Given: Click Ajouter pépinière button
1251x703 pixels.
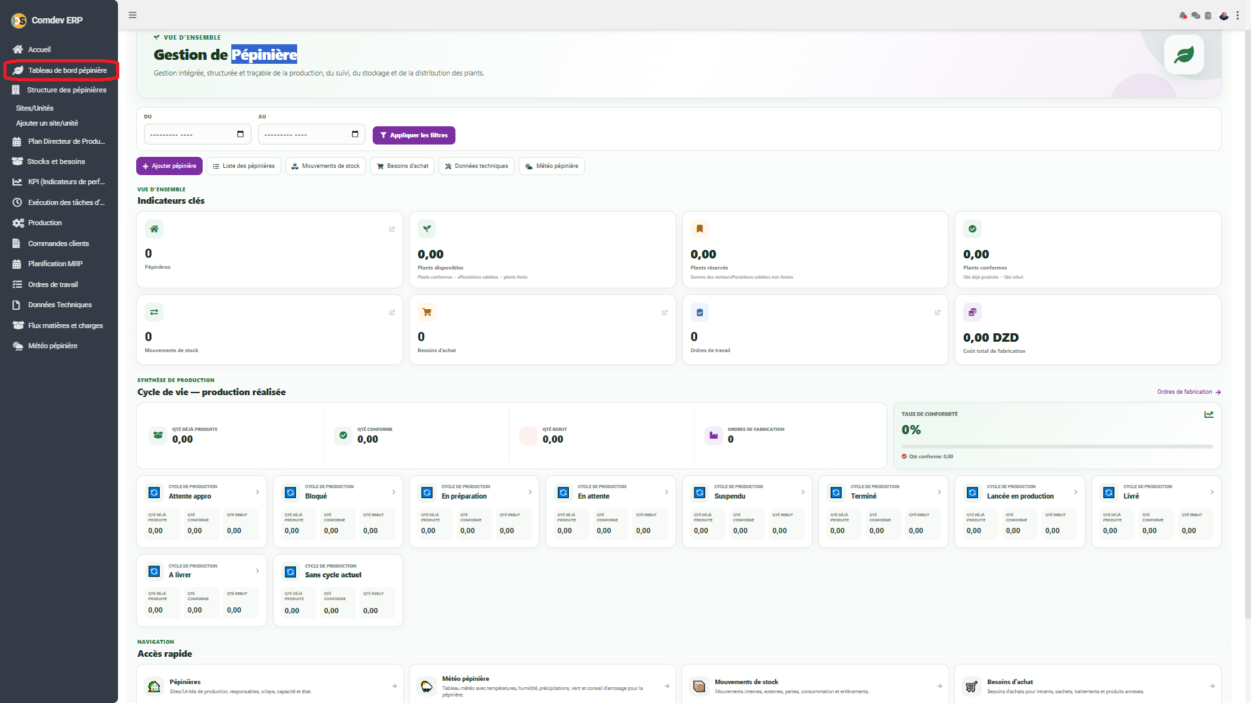Looking at the screenshot, I should pyautogui.click(x=169, y=166).
